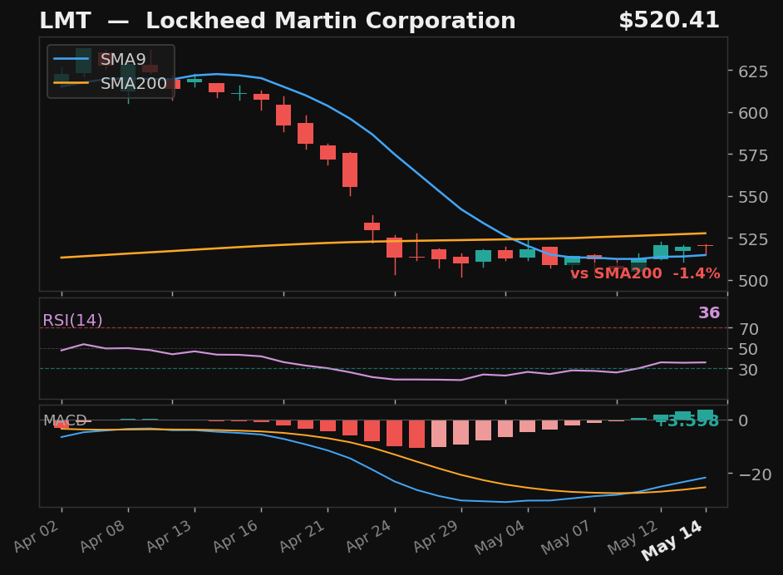Click the RSI 30 oversold axis label
The image size is (783, 575).
click(x=749, y=370)
